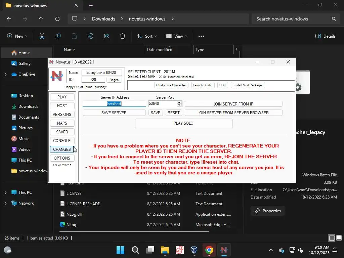
Task: Open Properties in details pane
Action: (x=268, y=211)
